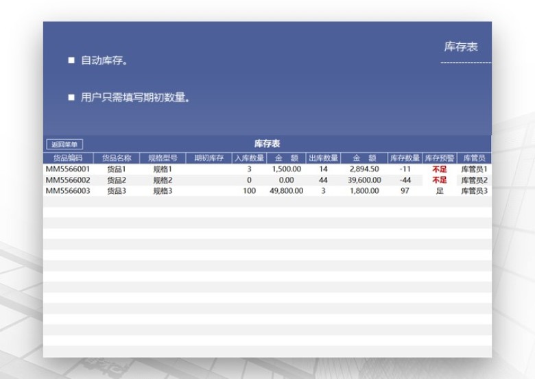This screenshot has width=535, height=379.
Task: Select the amount 2,894.50 cell
Action: click(364, 169)
